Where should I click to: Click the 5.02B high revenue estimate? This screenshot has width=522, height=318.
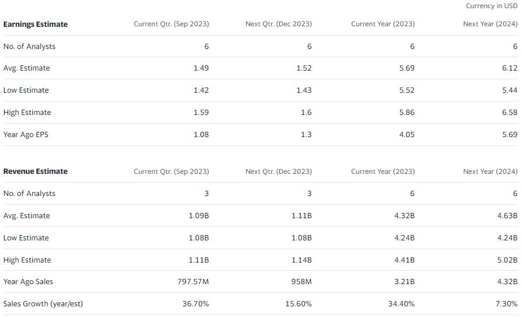click(506, 260)
